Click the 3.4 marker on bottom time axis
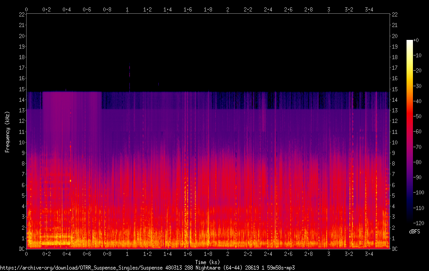429x271 pixels. pyautogui.click(x=369, y=254)
